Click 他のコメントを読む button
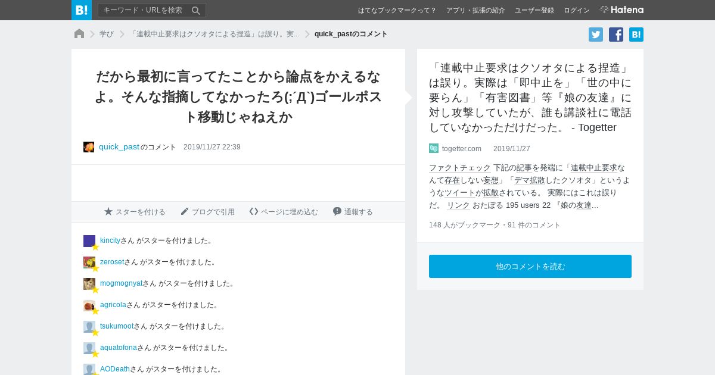 pyautogui.click(x=530, y=266)
